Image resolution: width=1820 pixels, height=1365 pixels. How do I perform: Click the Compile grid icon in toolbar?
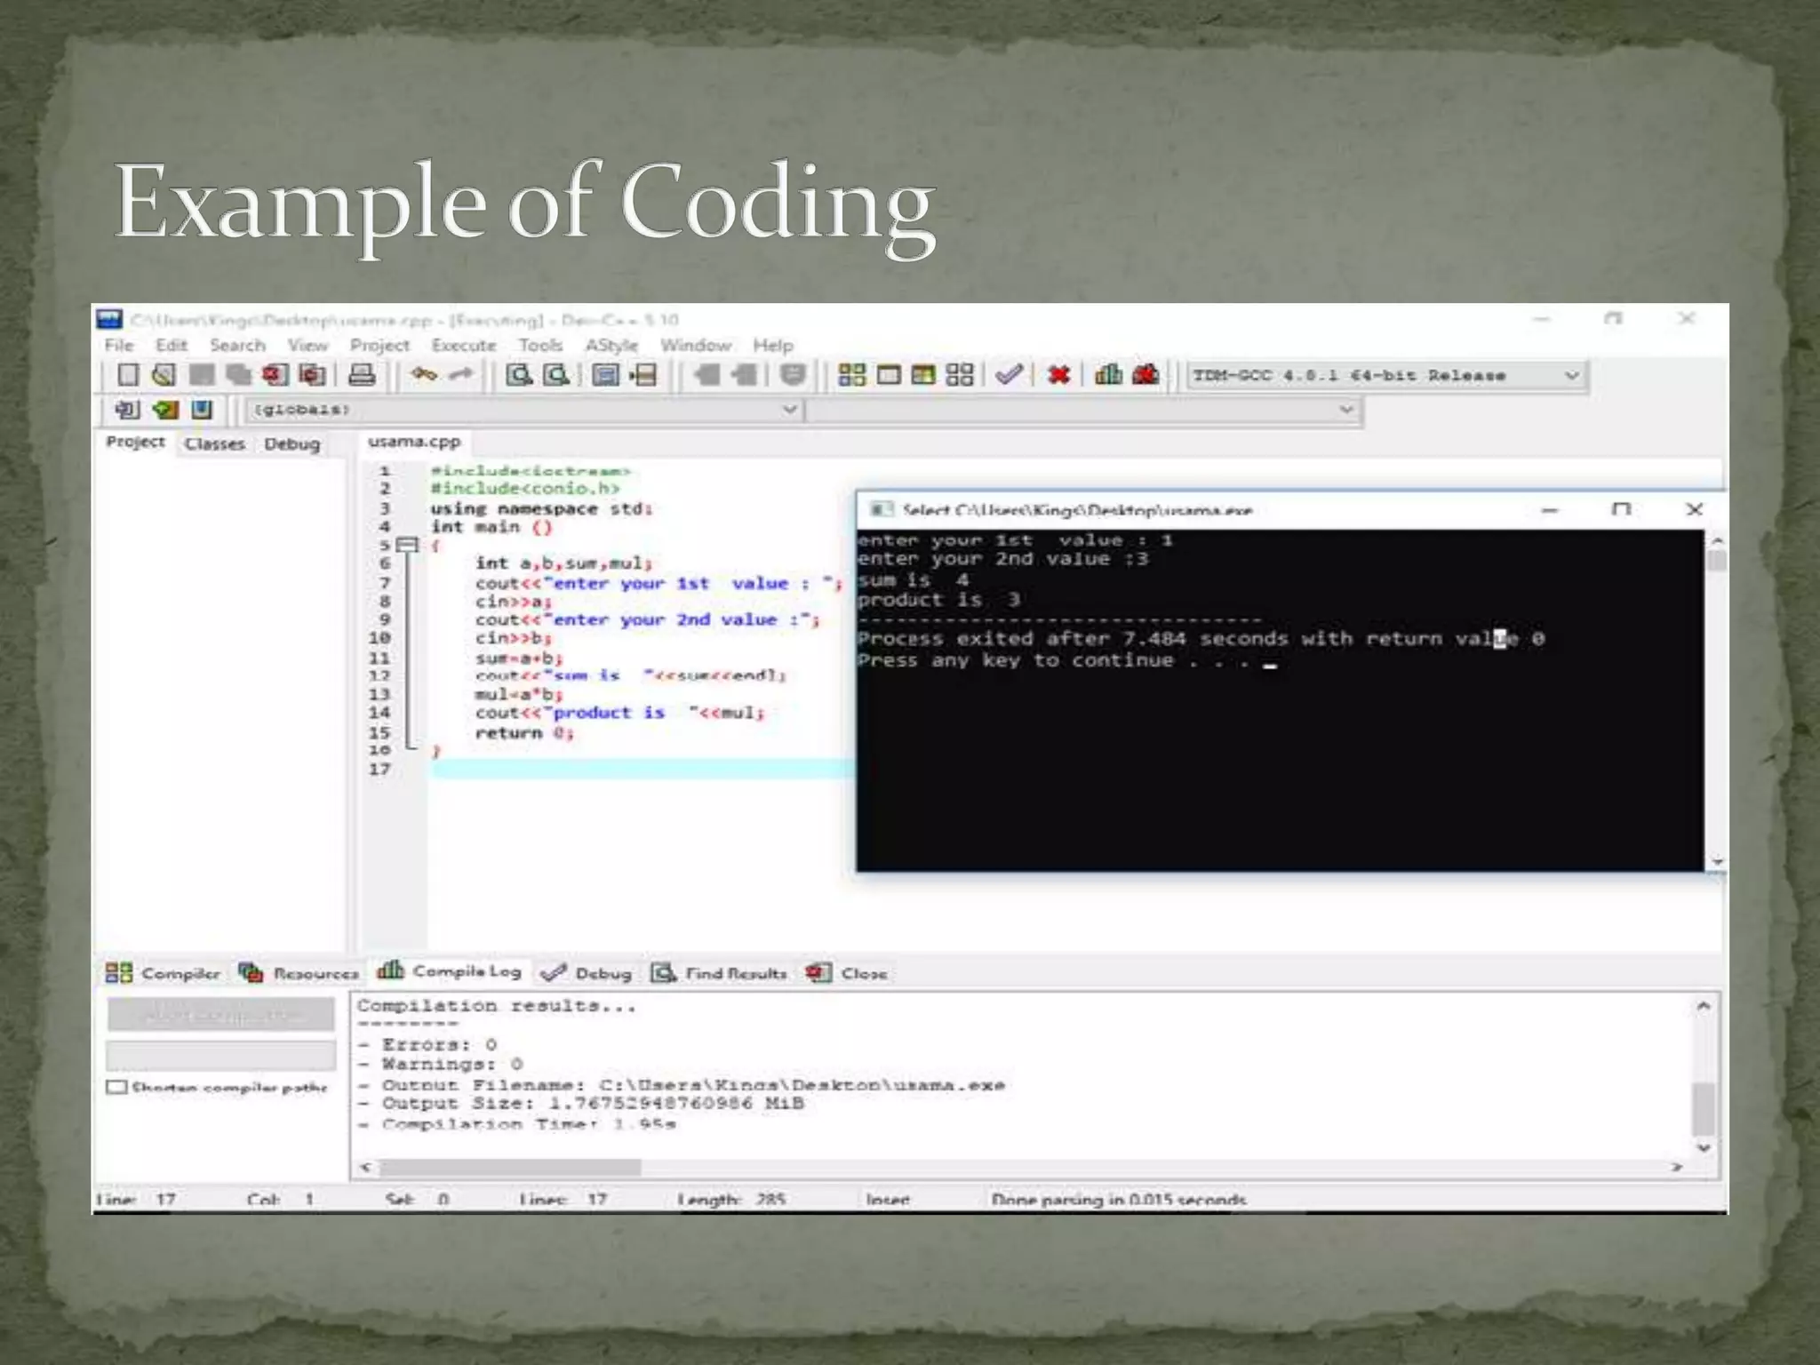click(851, 375)
